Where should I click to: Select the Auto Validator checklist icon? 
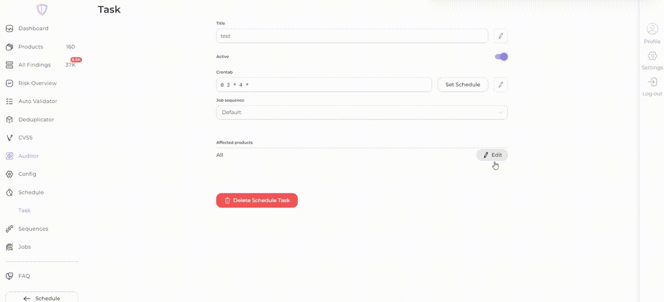coord(9,101)
